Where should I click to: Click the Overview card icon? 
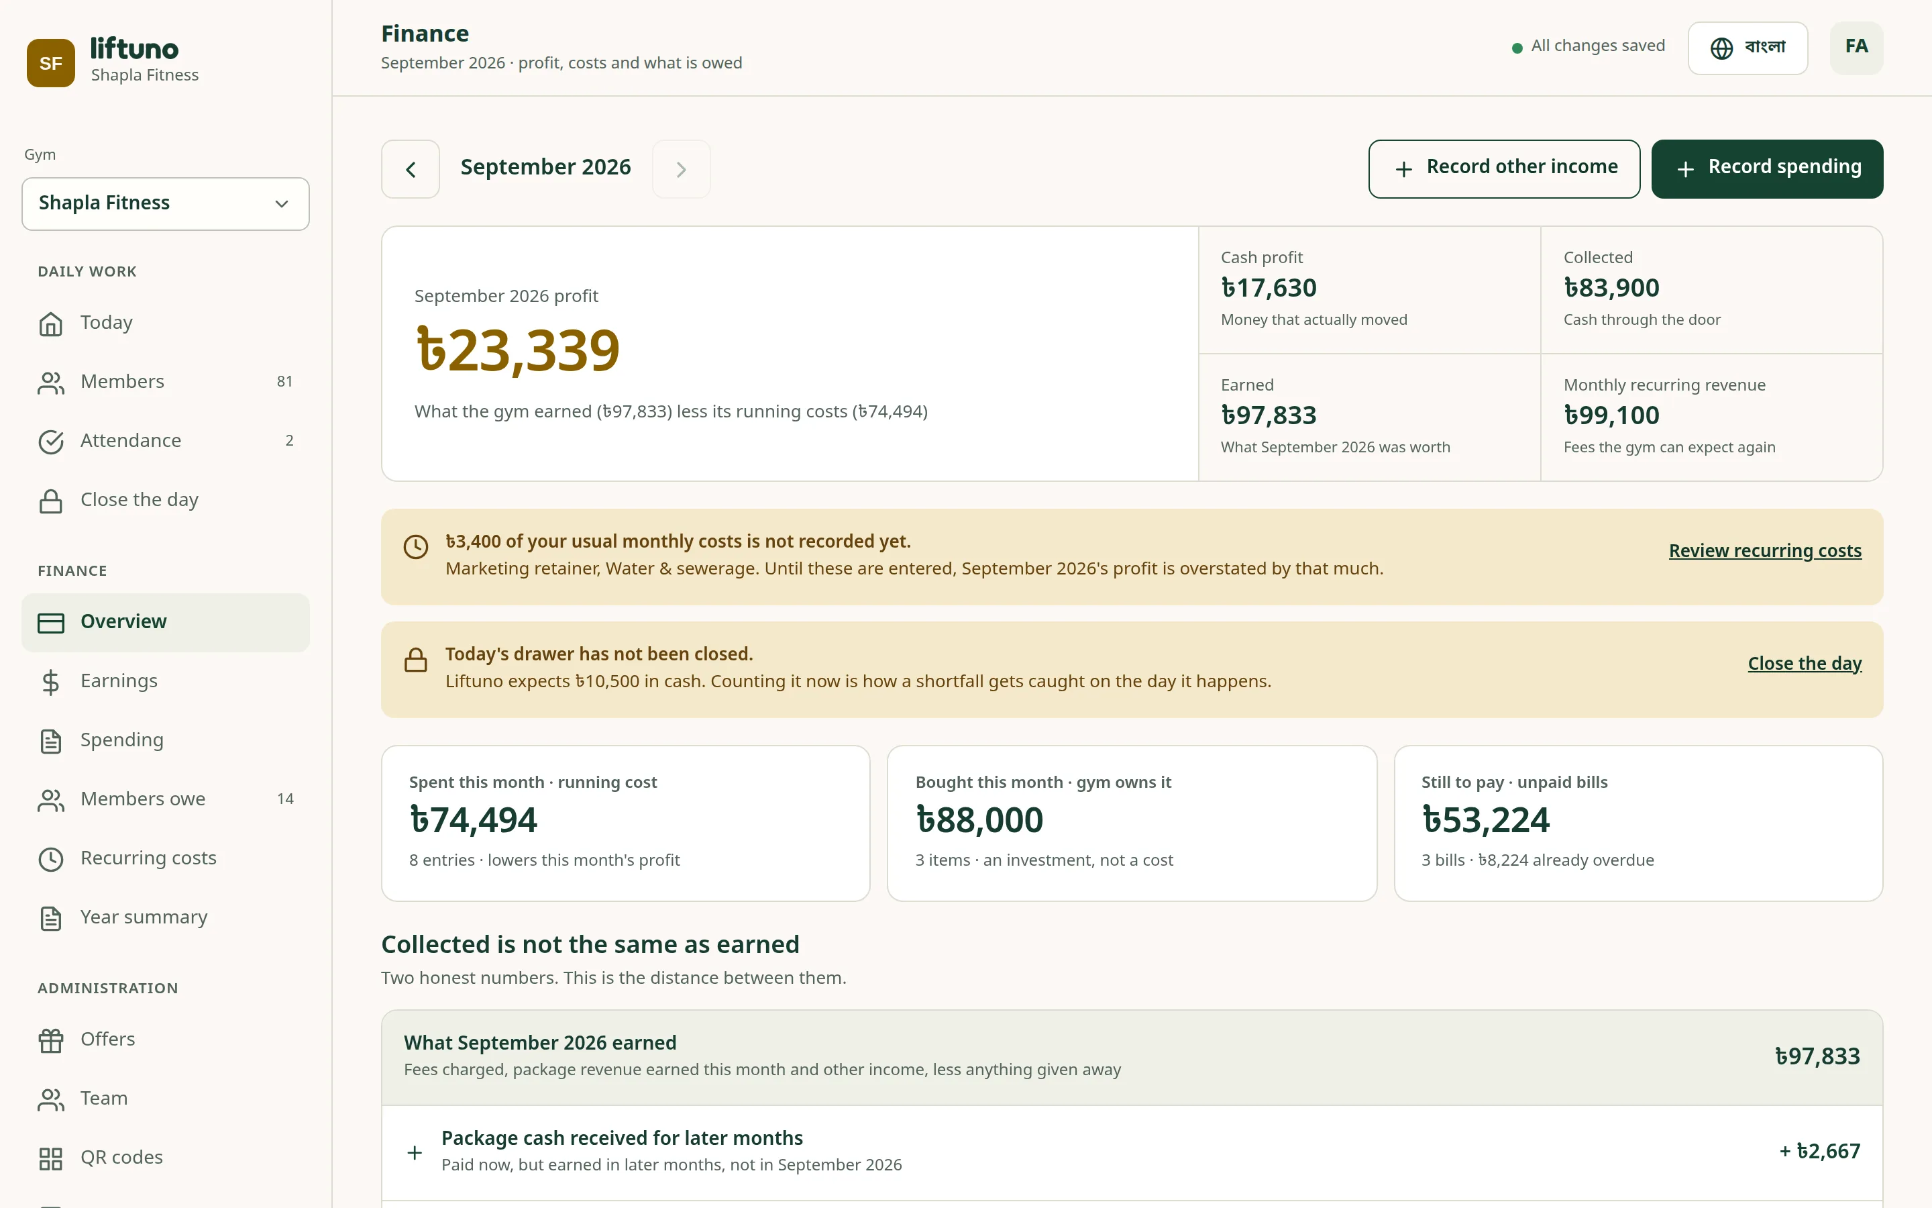(x=50, y=622)
